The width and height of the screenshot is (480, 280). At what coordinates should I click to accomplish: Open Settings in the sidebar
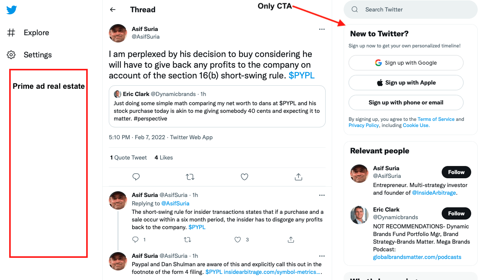37,55
